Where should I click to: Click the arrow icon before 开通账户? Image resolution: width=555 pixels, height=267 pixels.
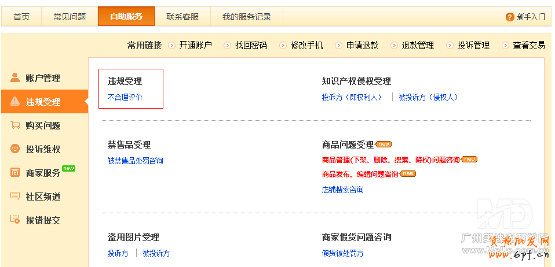point(172,46)
